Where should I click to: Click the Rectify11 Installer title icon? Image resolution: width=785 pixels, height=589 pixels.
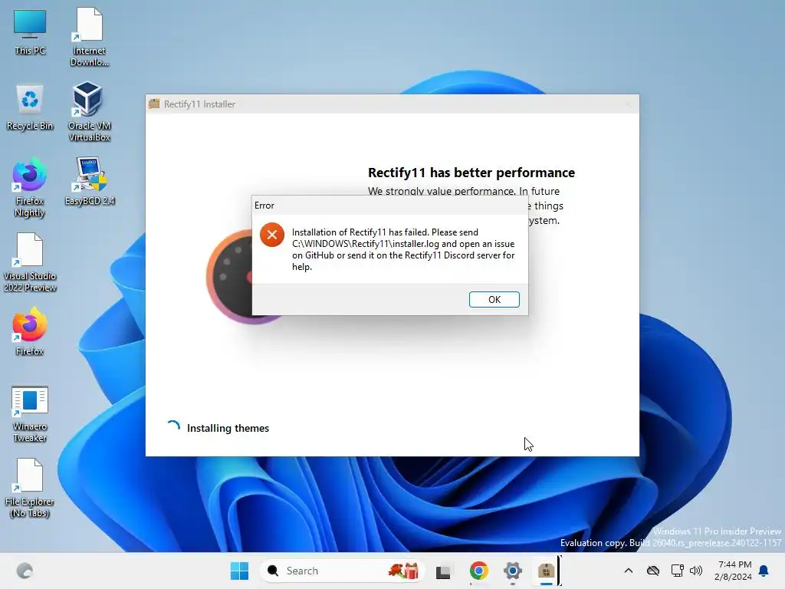point(154,104)
